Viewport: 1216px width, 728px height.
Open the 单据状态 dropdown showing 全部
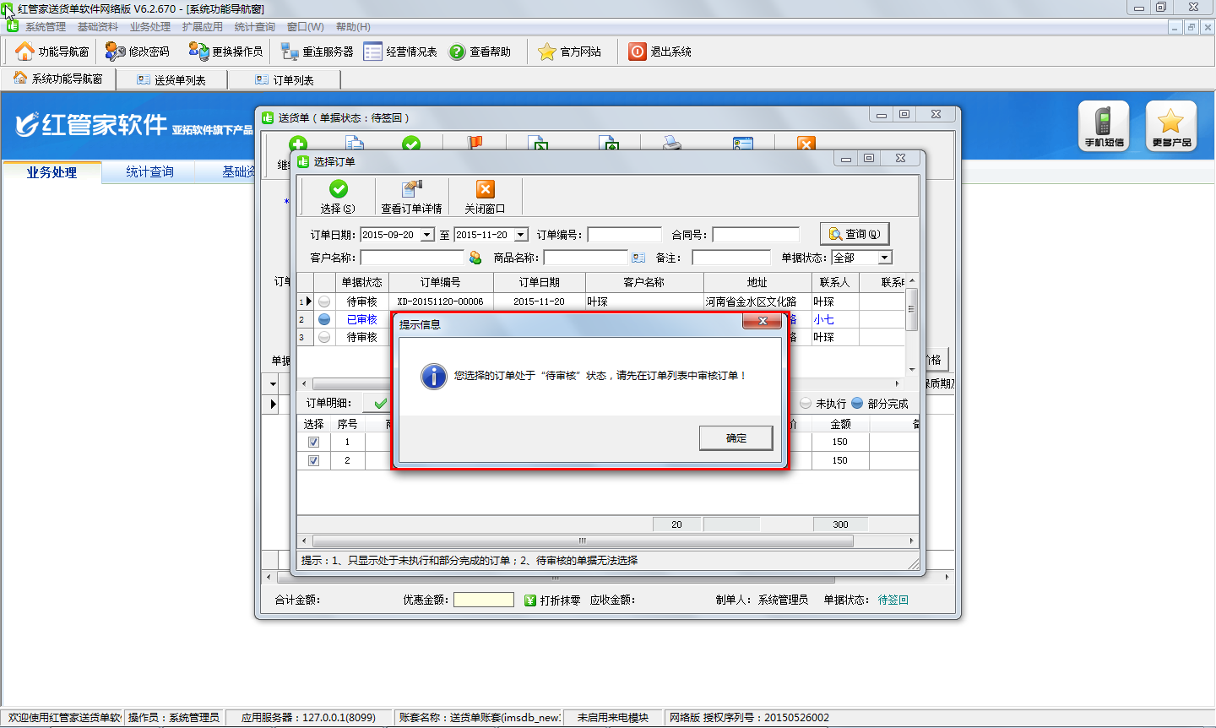pos(884,258)
